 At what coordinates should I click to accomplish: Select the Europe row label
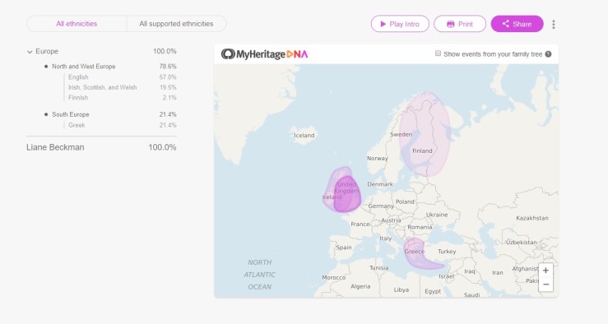click(47, 51)
